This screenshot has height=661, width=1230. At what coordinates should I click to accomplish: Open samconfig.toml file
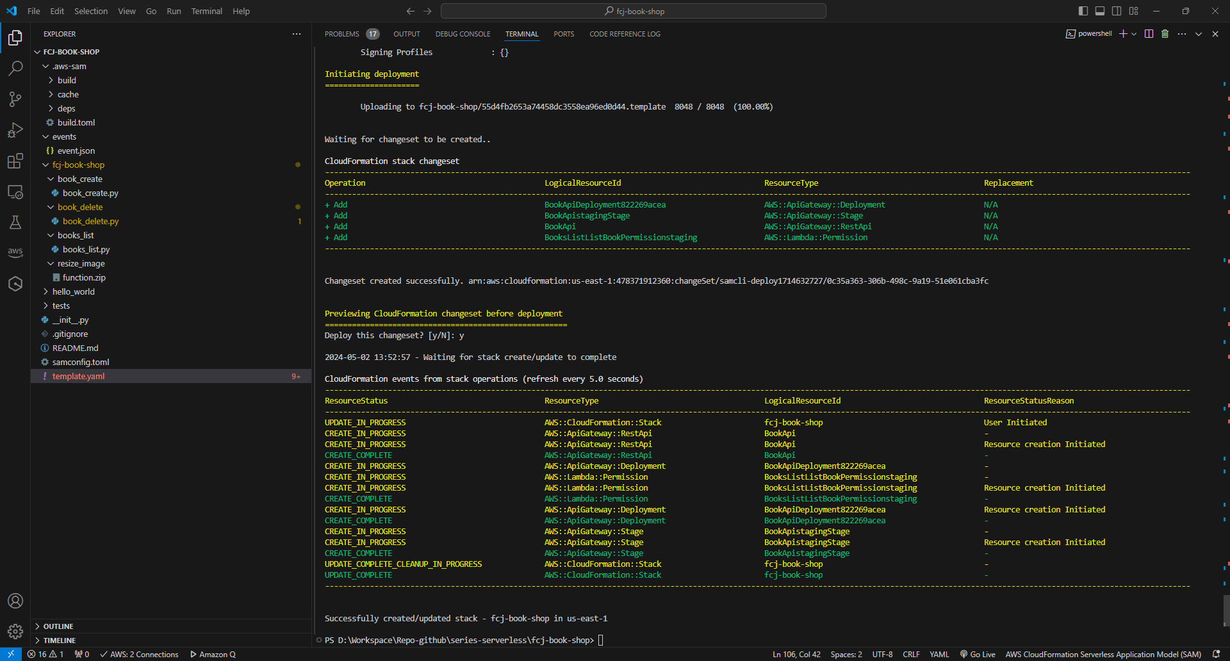click(x=171, y=362)
